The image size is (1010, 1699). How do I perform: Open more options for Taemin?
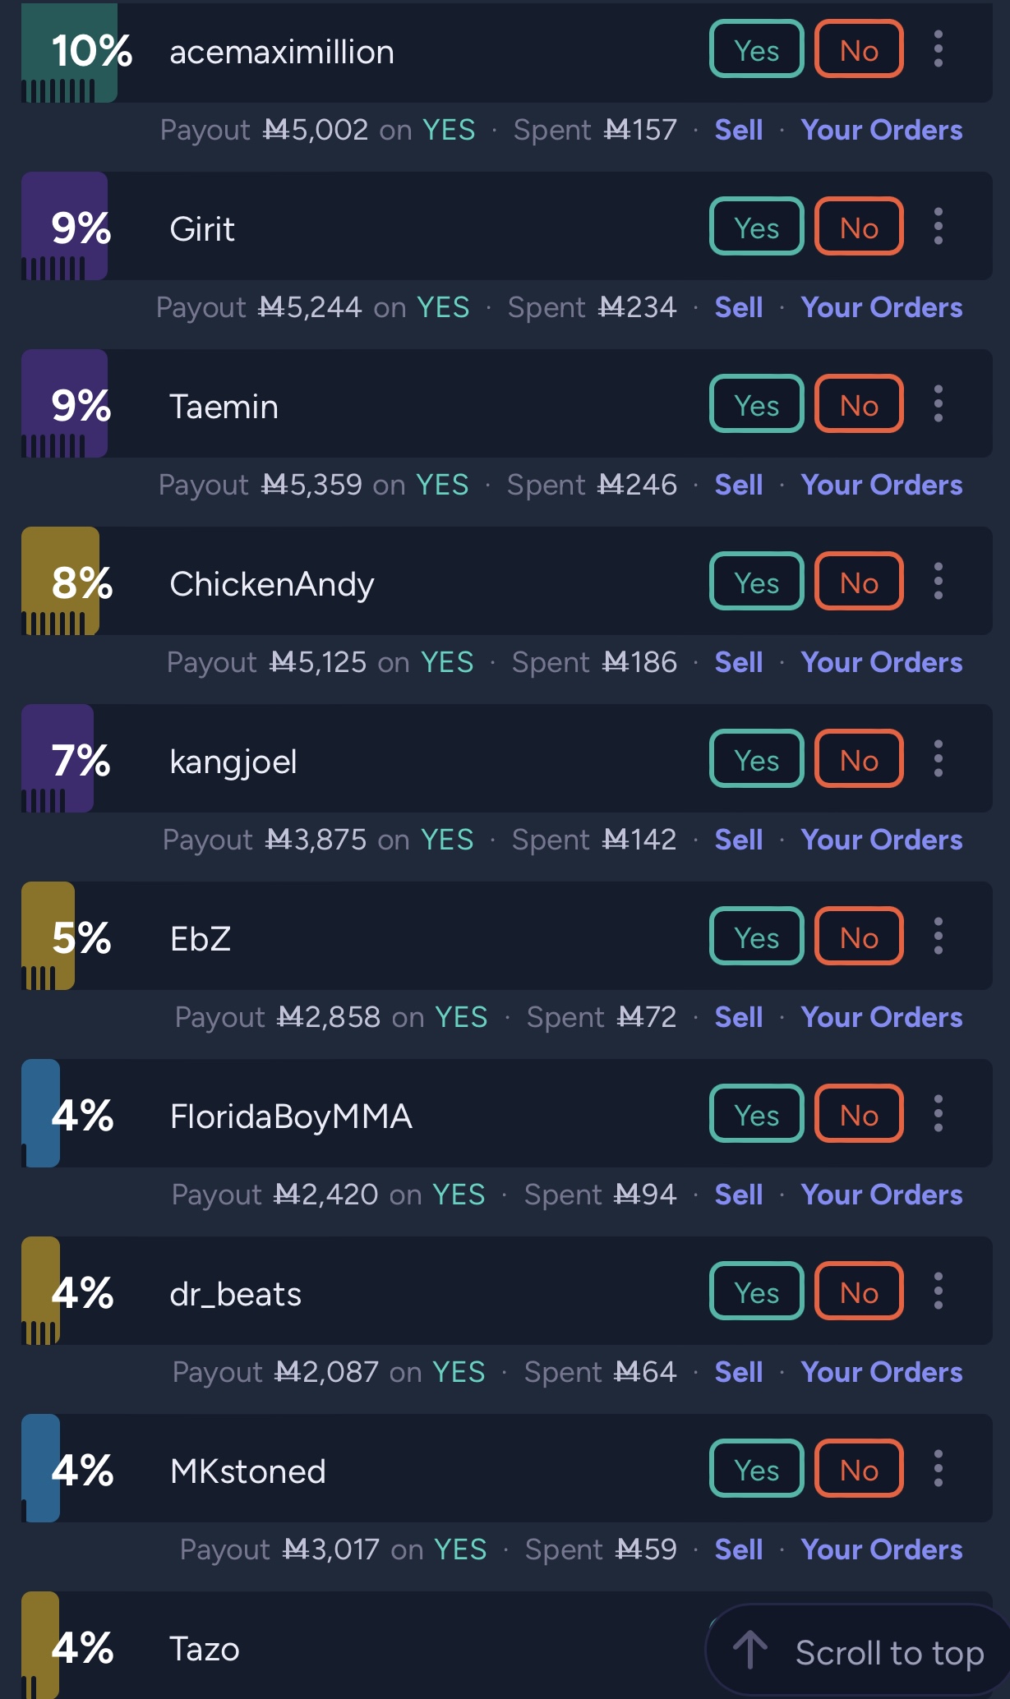point(938,404)
